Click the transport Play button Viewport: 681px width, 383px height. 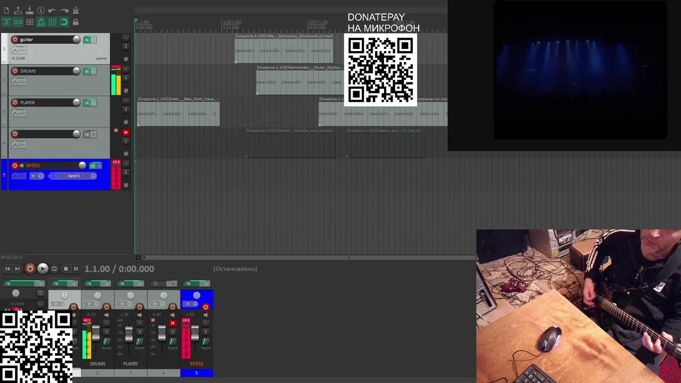coord(43,269)
